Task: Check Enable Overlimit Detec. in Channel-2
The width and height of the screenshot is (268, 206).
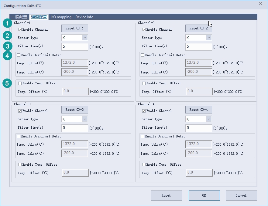Action: click(x=143, y=55)
